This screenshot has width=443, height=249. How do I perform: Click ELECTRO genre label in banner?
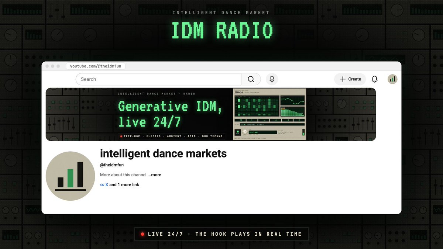point(153,136)
